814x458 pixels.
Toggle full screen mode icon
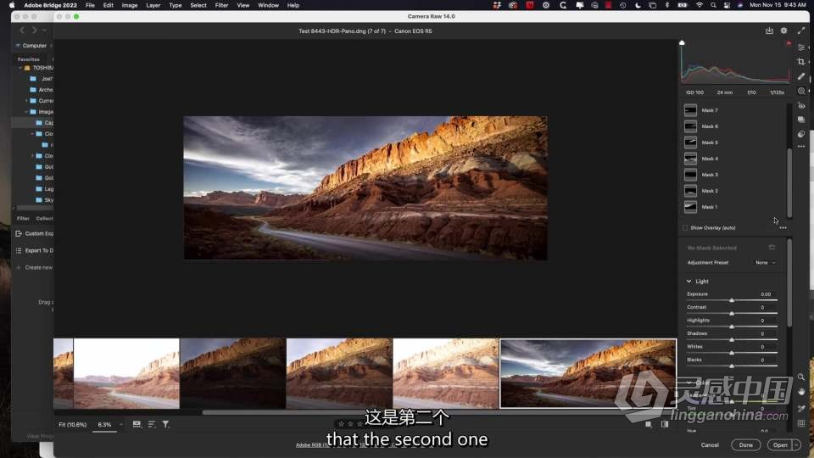tap(800, 31)
